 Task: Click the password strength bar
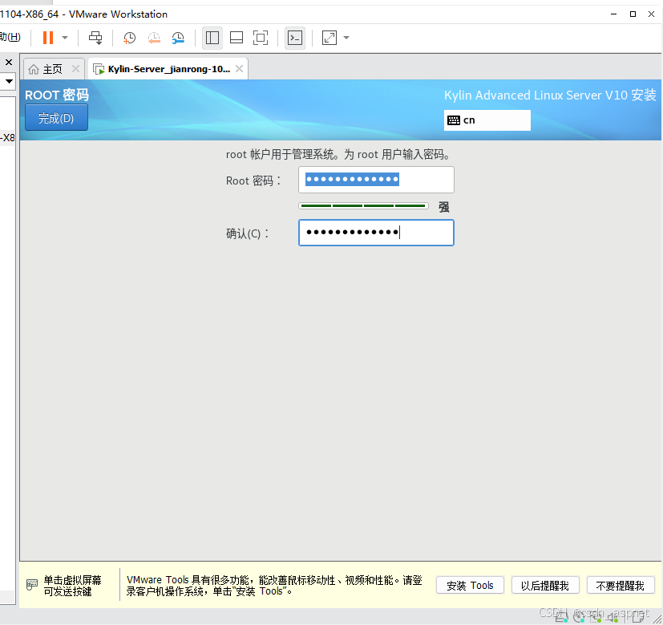363,206
